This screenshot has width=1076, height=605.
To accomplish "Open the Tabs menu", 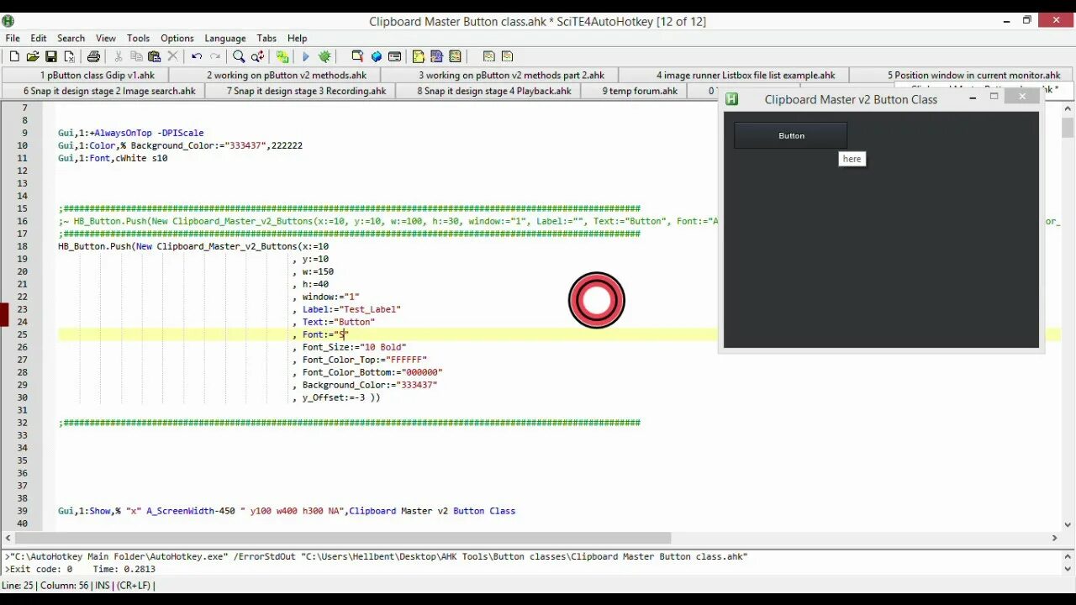I will pos(266,38).
